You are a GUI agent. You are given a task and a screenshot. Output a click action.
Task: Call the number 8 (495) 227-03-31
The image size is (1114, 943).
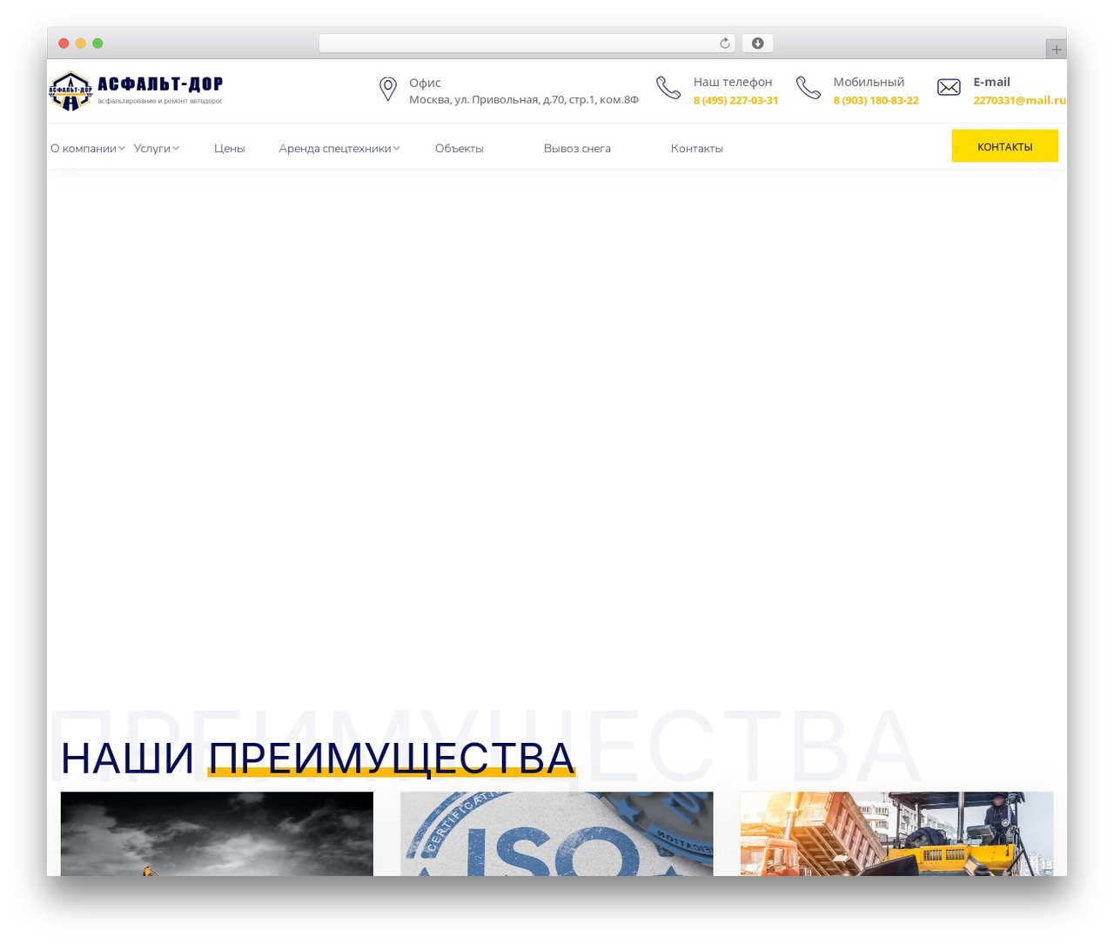tap(736, 101)
